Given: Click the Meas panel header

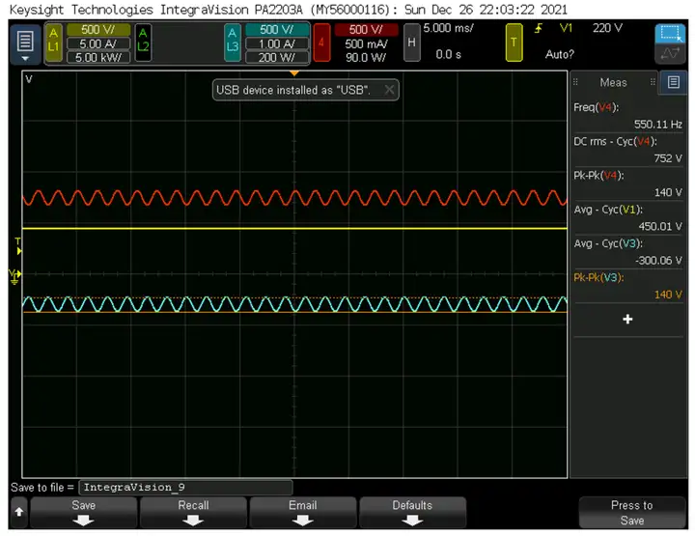Looking at the screenshot, I should click(x=614, y=82).
